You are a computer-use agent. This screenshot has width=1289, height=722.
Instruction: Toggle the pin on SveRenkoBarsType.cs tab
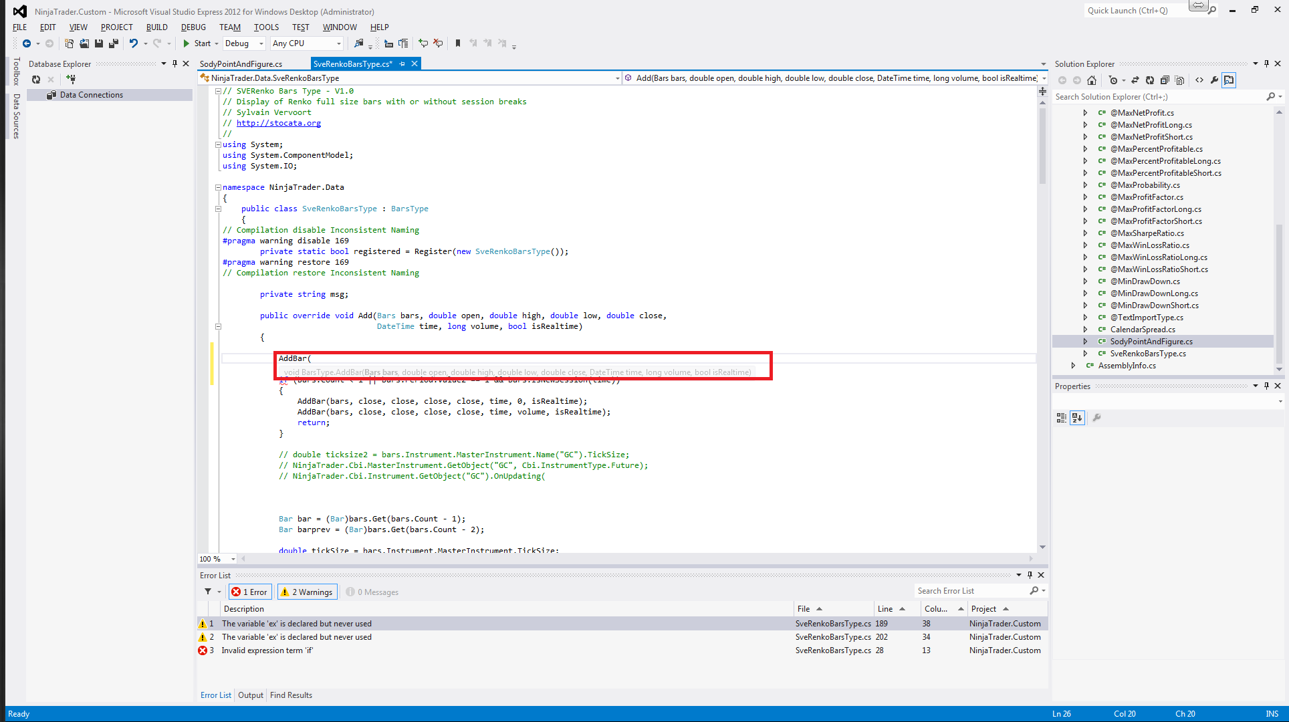tap(402, 64)
